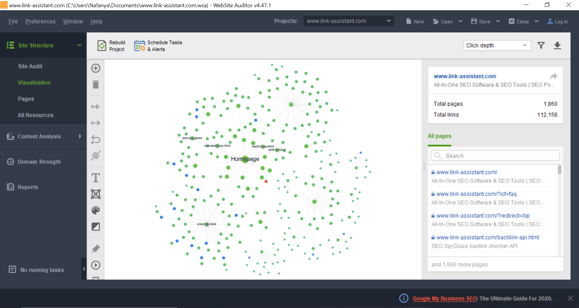Viewport: 579px width, 308px height.
Task: Click the Close project button
Action: [x=519, y=21]
